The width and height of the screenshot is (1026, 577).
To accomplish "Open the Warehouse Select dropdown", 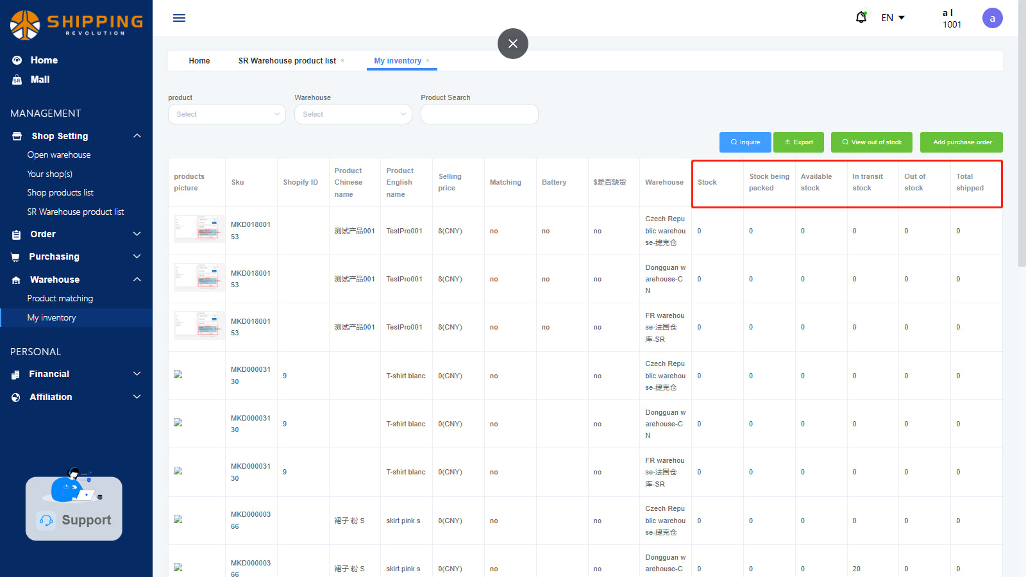I will click(x=353, y=114).
